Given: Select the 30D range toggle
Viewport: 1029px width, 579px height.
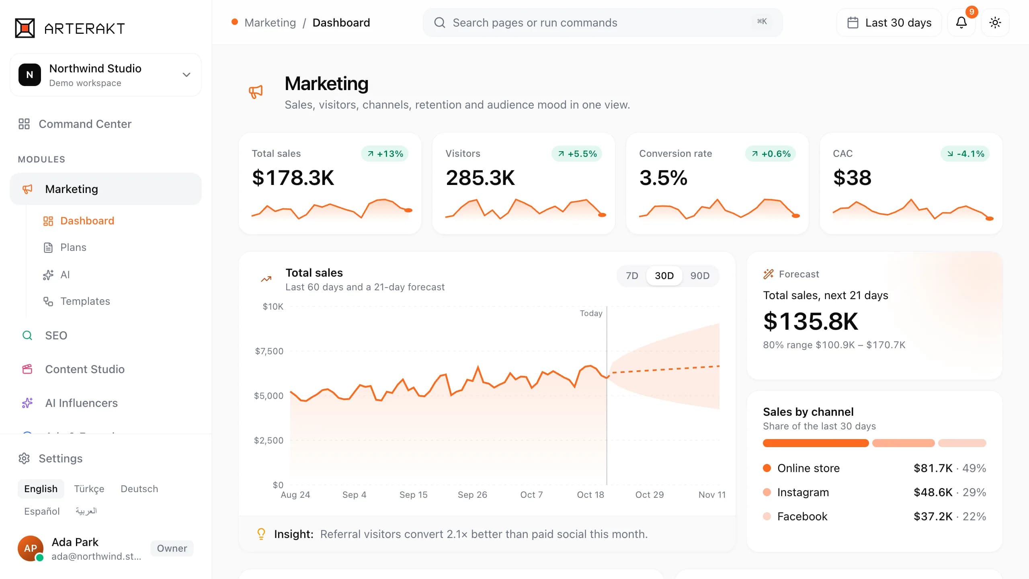Looking at the screenshot, I should tap(664, 276).
